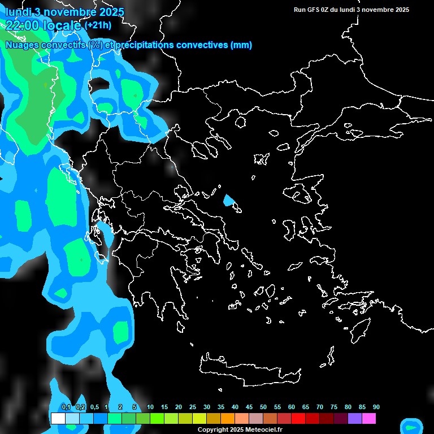Select the 22:00 locale time label
Image resolution: width=434 pixels, height=434 pixels.
click(x=44, y=25)
